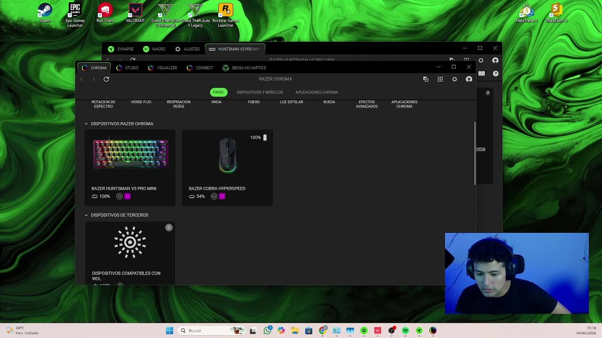Open Dispositivos y Módulos section
This screenshot has width=602, height=338.
pyautogui.click(x=260, y=92)
